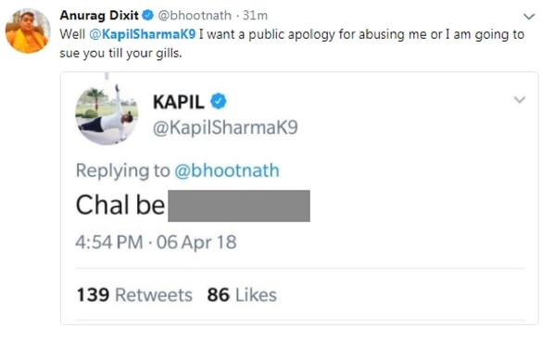
Task: Click the verified badge beside KAPIL
Action: [x=219, y=101]
